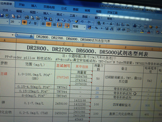
Task: Open Print Preview magnifier icon
Action: click(32, 18)
